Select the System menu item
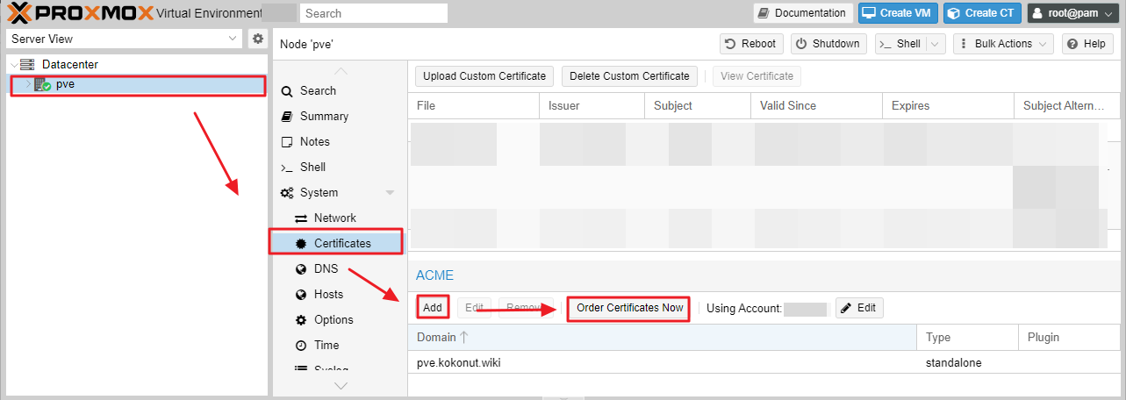Viewport: 1126px width, 400px height. click(340, 192)
